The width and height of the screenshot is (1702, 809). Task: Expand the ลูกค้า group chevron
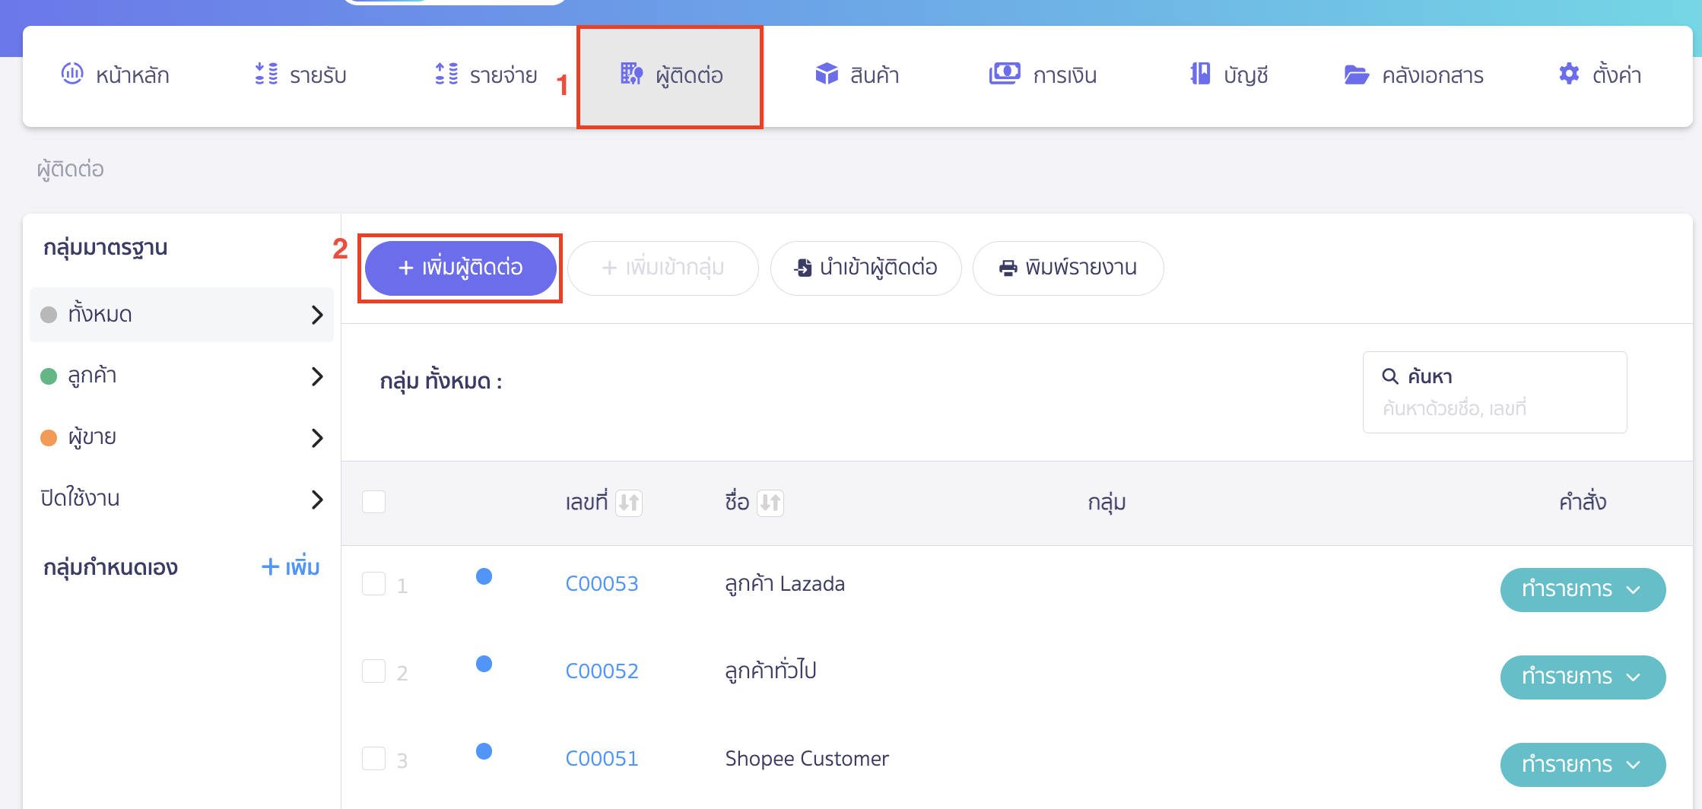317,376
